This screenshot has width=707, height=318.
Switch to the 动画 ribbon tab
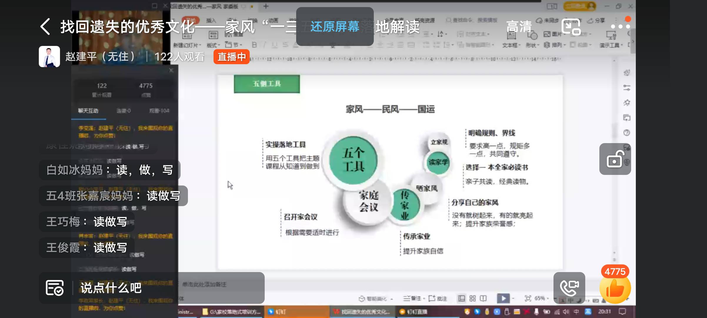(x=274, y=21)
